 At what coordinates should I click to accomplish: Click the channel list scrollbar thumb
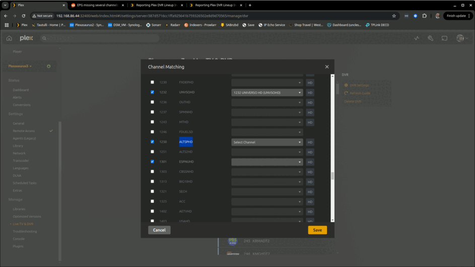click(x=332, y=176)
